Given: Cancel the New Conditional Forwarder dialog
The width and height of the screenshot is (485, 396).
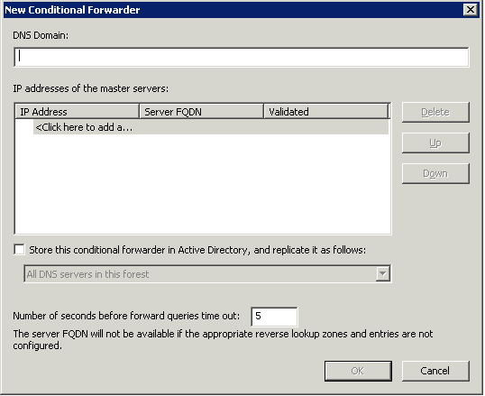Looking at the screenshot, I should point(435,371).
